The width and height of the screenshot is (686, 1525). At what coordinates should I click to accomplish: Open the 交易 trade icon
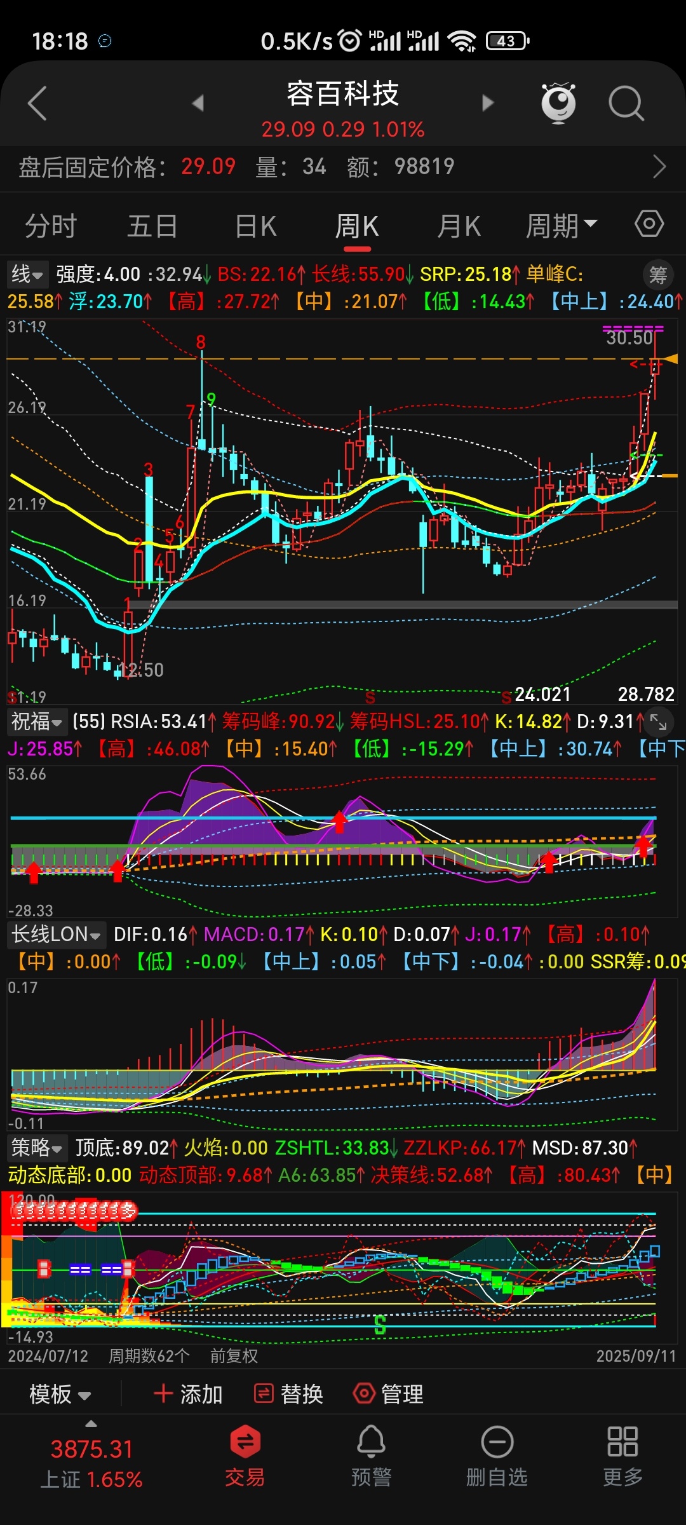click(x=245, y=1456)
